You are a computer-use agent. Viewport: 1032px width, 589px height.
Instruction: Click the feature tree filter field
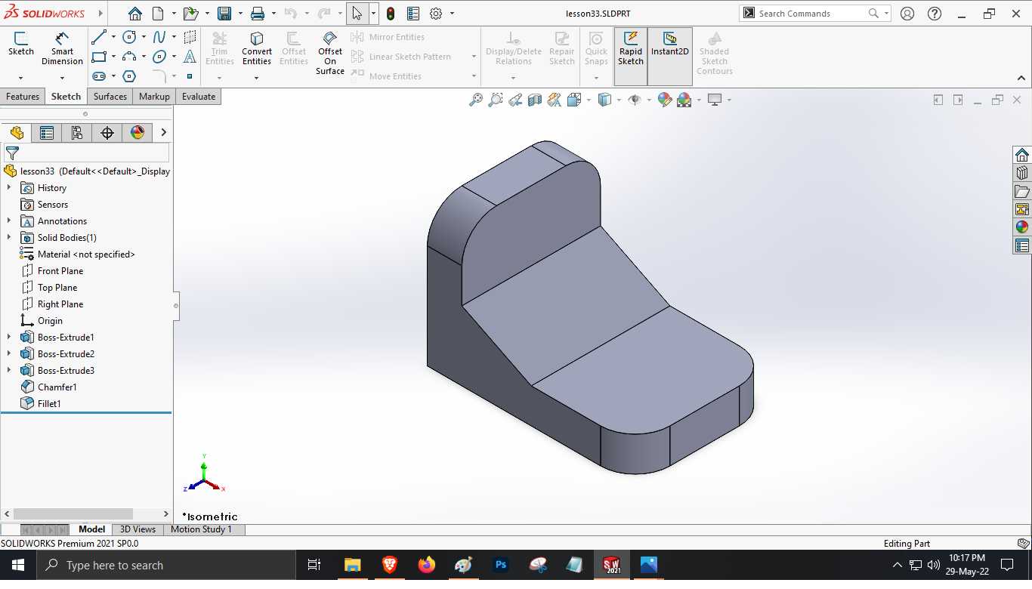87,154
